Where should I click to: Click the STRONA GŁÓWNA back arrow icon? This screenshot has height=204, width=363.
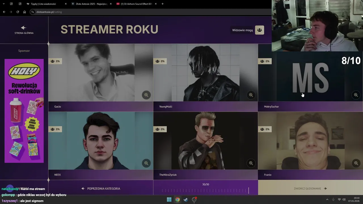point(24,27)
